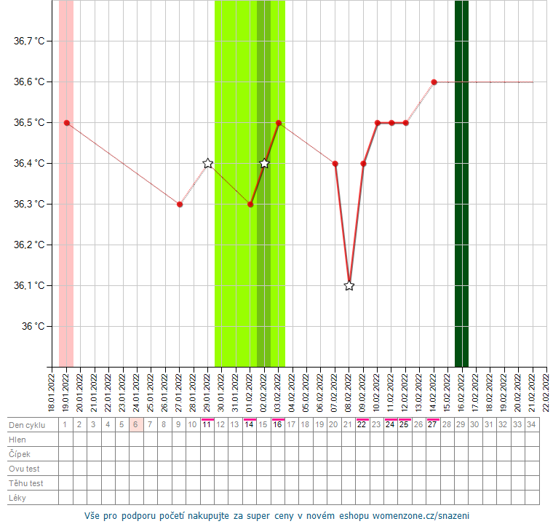
Task: Click cycle day 29 cell
Action: pos(461,424)
